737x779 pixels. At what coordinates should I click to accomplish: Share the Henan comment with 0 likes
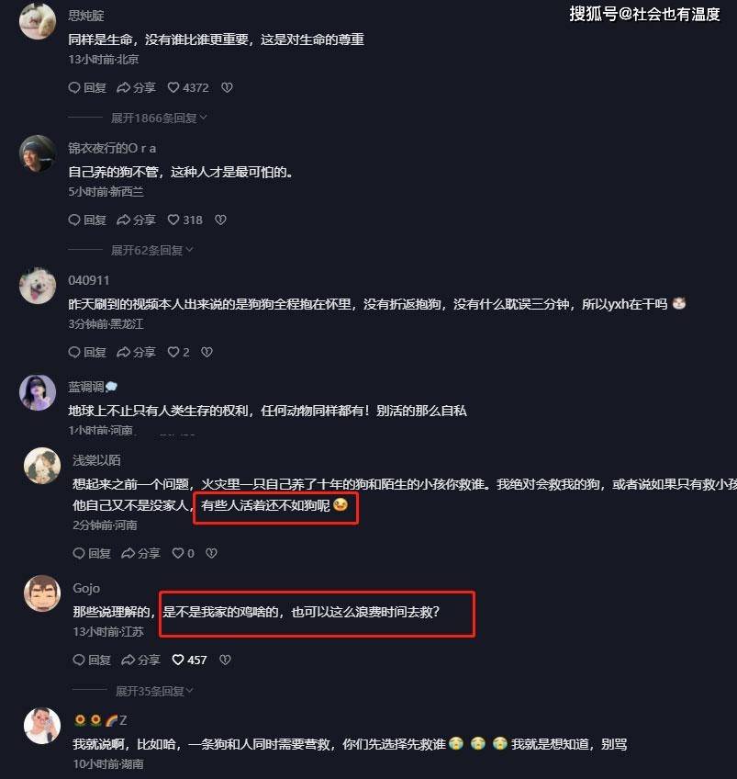coord(141,553)
